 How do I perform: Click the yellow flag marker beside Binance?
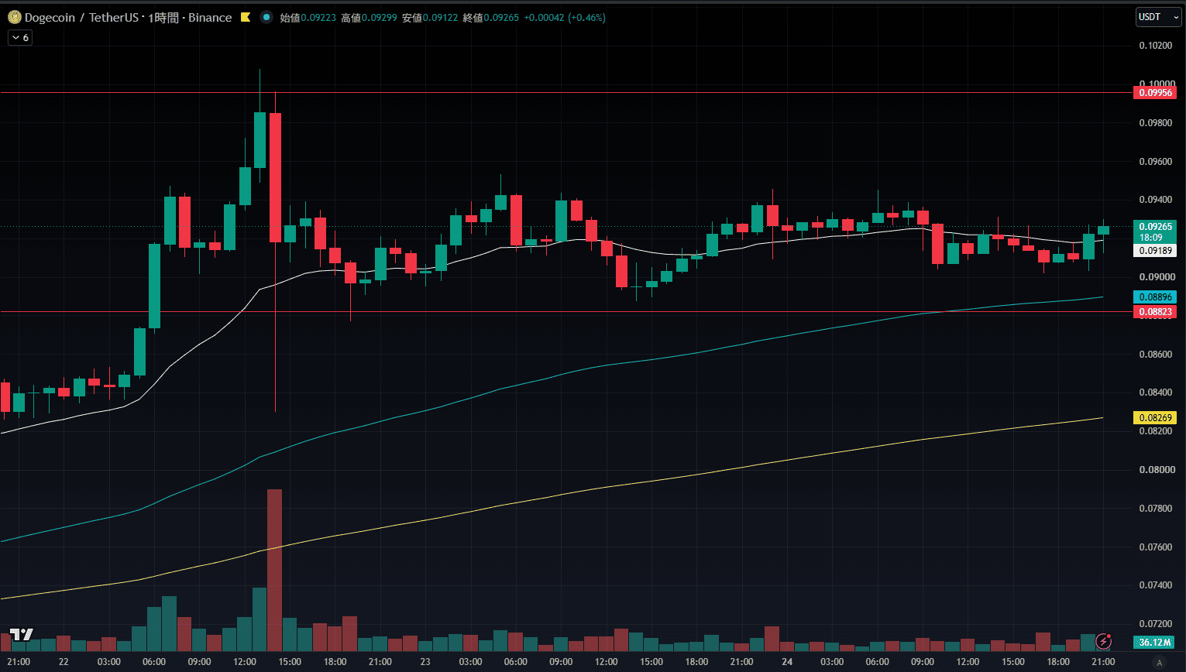tap(246, 17)
